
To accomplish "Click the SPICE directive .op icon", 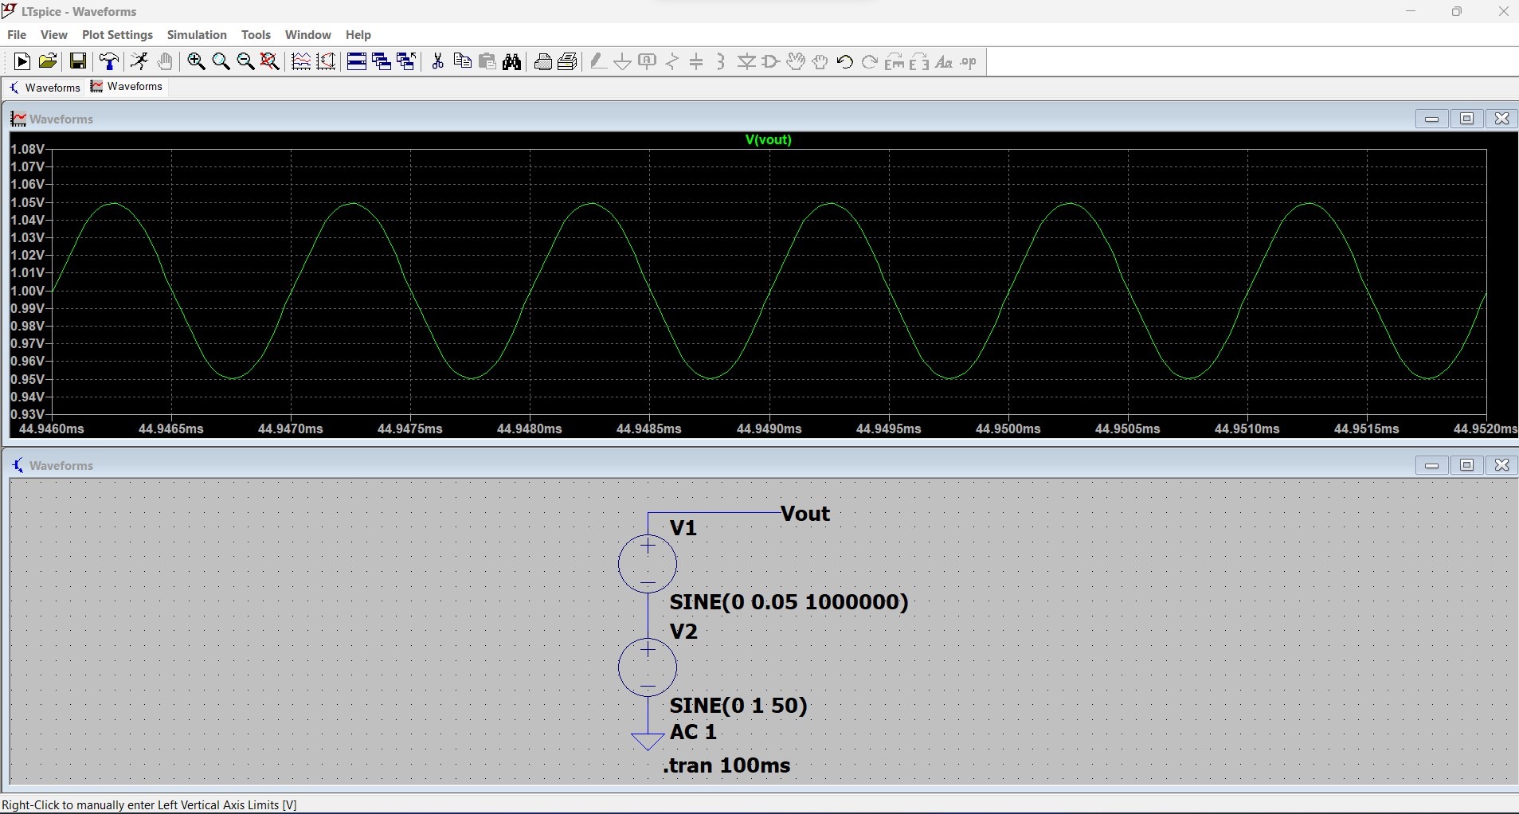I will pyautogui.click(x=969, y=62).
